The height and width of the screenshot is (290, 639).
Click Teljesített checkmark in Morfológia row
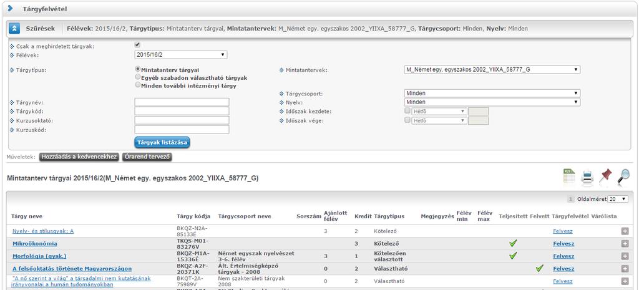click(513, 256)
